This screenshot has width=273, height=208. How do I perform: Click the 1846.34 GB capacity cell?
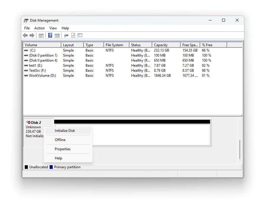click(x=162, y=76)
